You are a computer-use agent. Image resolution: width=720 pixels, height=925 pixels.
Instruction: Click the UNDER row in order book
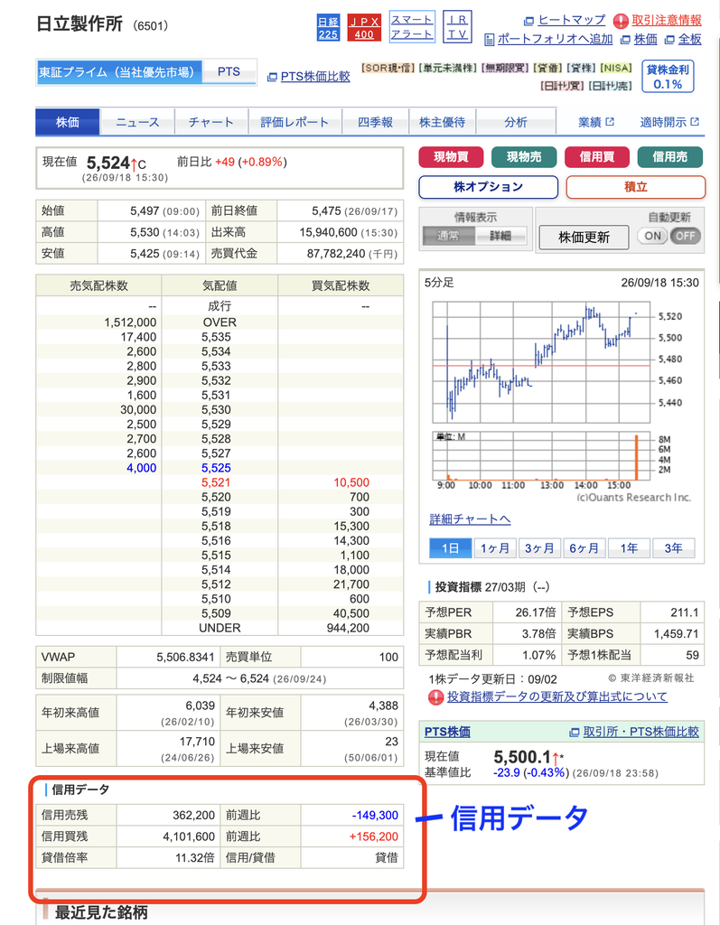pyautogui.click(x=220, y=628)
